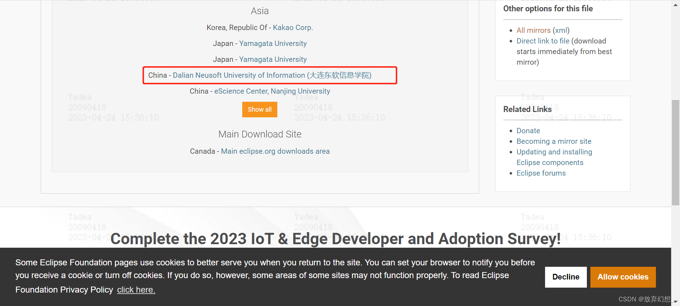Image resolution: width=680 pixels, height=306 pixels.
Task: Click the Asia region heading
Action: click(x=260, y=11)
